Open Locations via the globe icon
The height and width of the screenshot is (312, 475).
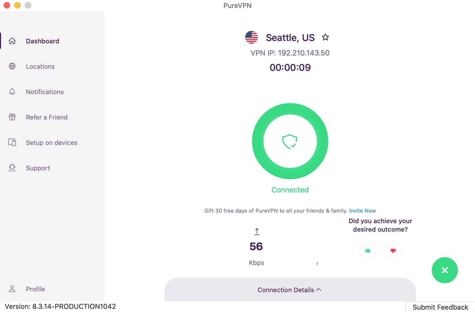click(12, 66)
